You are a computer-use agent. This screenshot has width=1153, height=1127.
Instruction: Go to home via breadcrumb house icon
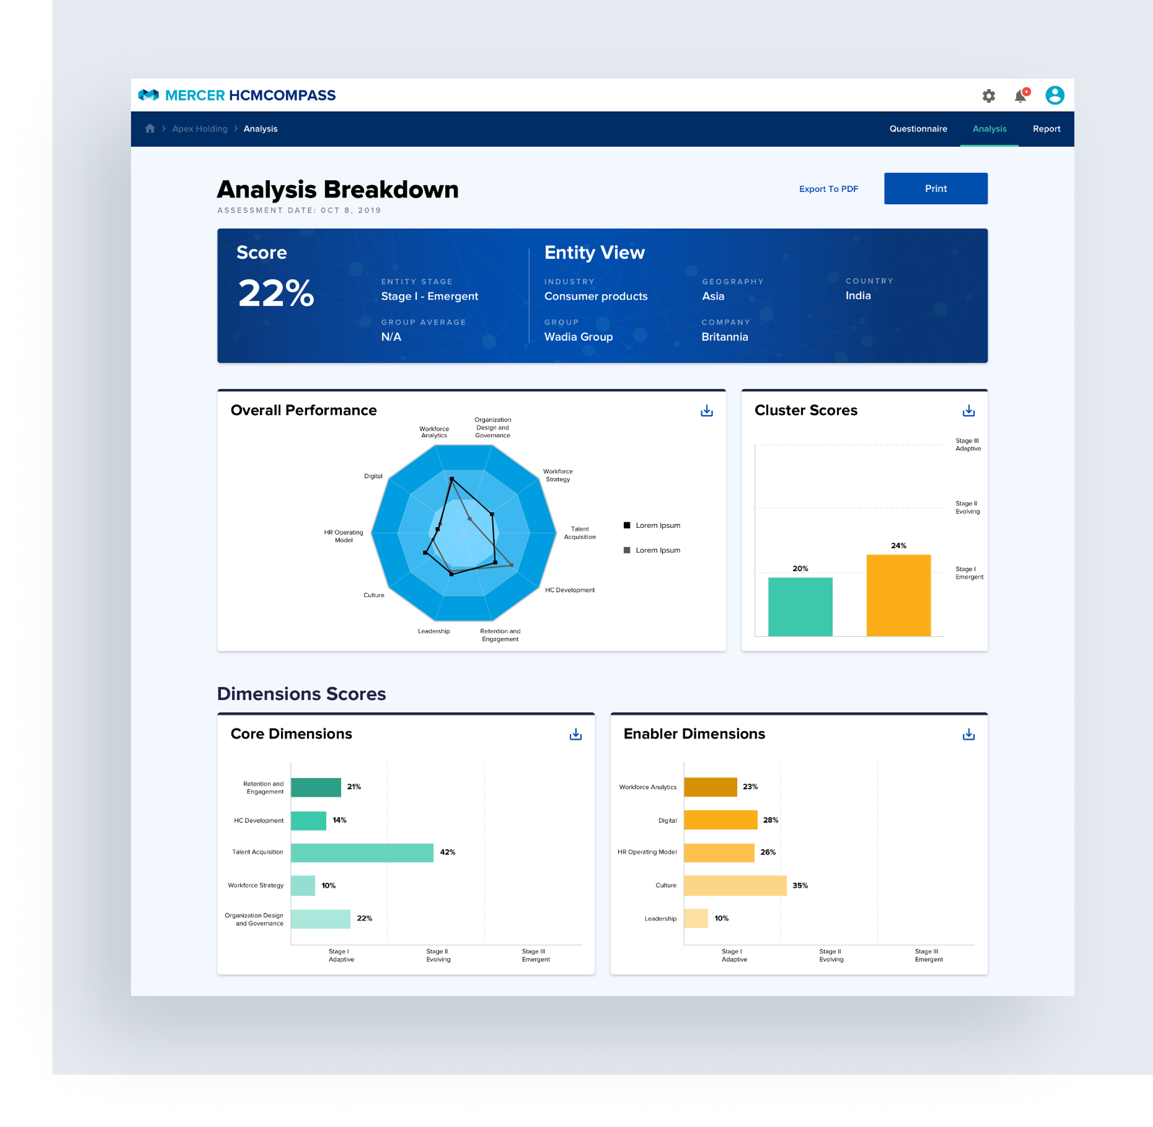click(150, 128)
